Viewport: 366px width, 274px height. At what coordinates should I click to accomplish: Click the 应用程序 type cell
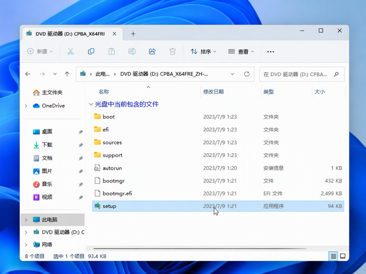273,206
